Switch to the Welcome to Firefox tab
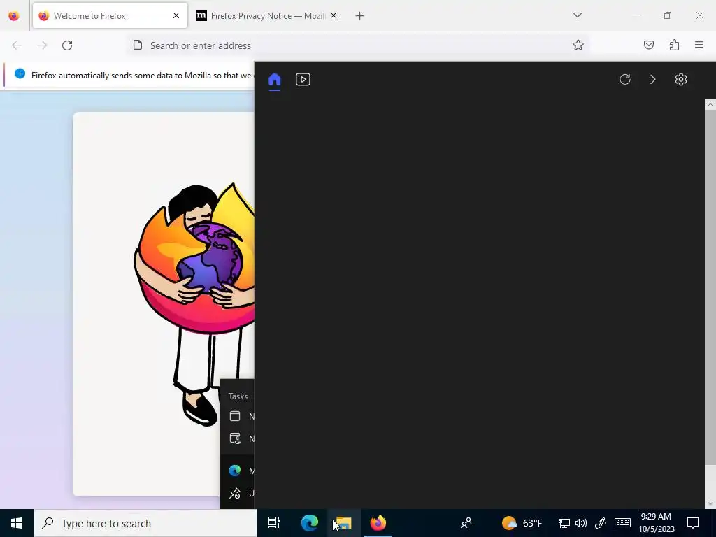Viewport: 716px width, 537px height. [x=110, y=15]
